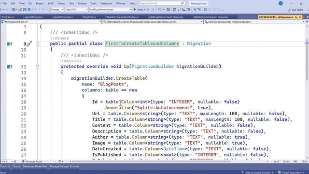Click the highlighted FirstToCreateTableandColumns class name
Screen dimensions: 309x174
point(142,43)
